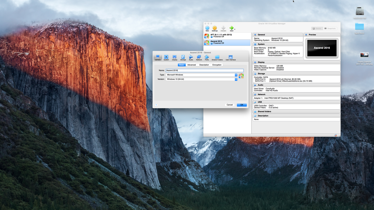374x210 pixels.
Task: Switch to the Encryption tab
Action: (x=217, y=65)
